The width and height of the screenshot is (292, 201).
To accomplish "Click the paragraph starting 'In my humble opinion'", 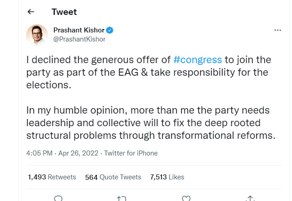I will [x=151, y=123].
